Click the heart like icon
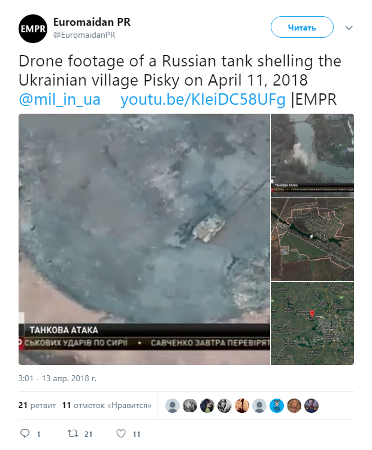Image resolution: width=372 pixels, height=450 pixels. (x=120, y=433)
